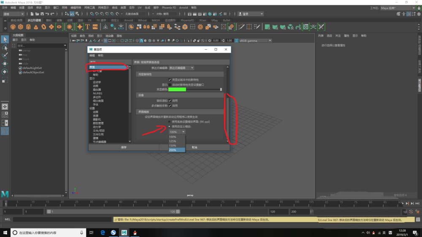
Task: Click the MEL command line input field
Action: click(62, 220)
